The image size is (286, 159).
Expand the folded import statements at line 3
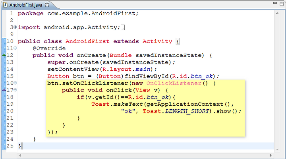[15, 27]
